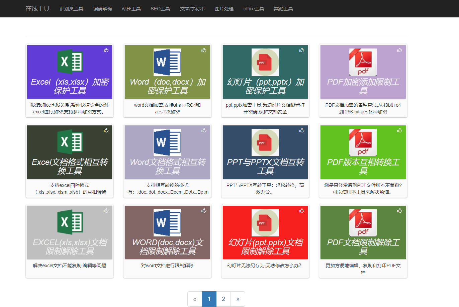Click the Excel icon on the Excel文档格式相互转换工具 card
Viewport: 459px width, 307px height.
(x=70, y=142)
